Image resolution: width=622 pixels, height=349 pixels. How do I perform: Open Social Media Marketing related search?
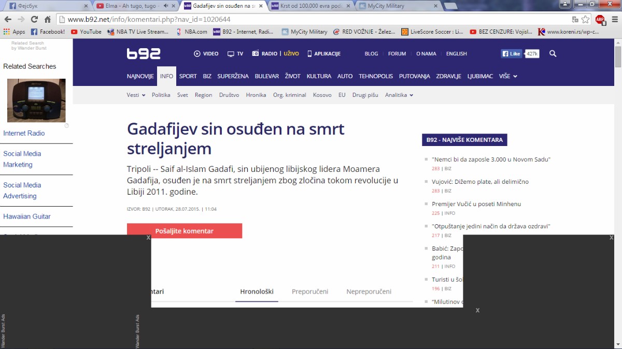tap(22, 159)
